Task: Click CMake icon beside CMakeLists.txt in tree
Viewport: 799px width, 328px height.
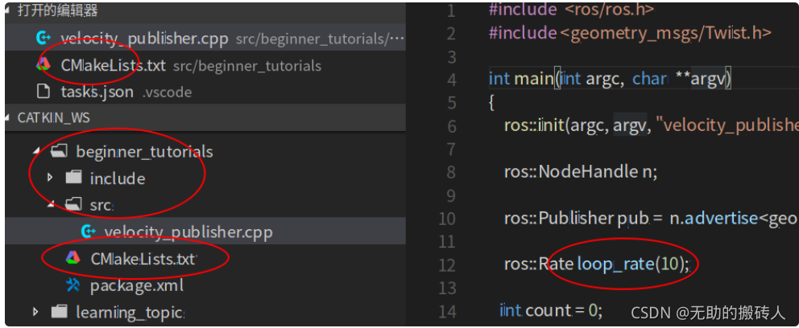Action: (x=73, y=258)
